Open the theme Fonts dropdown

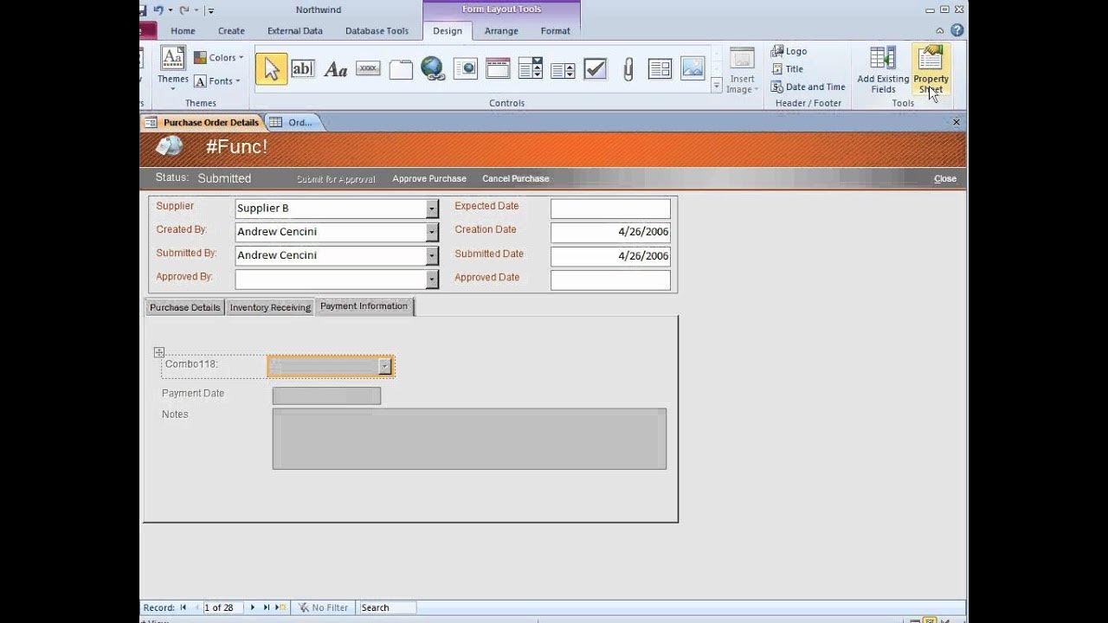(217, 81)
